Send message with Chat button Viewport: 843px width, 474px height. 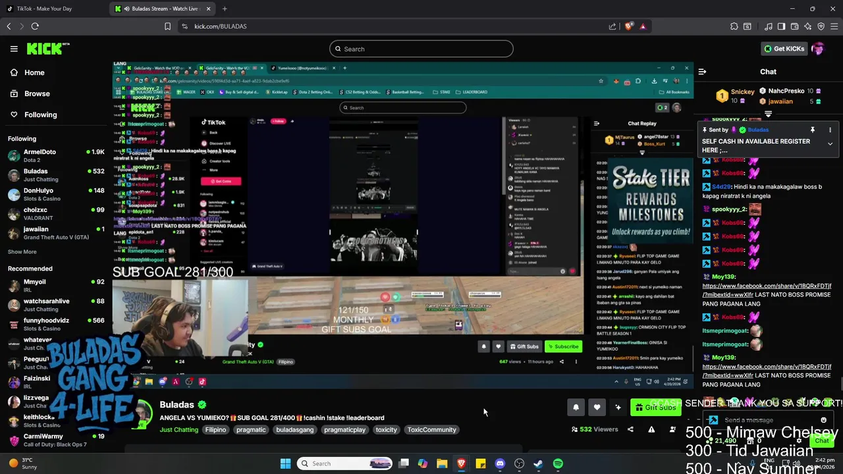(822, 440)
